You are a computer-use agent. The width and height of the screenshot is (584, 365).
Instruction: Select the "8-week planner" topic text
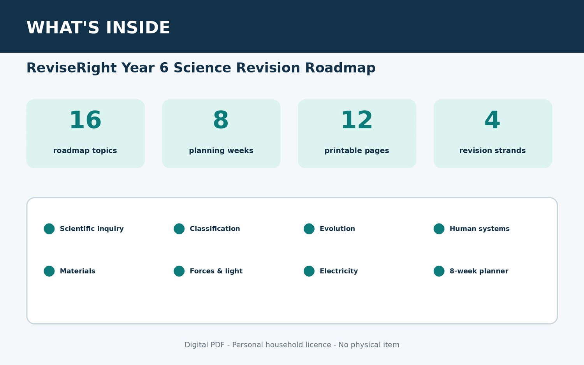coord(479,271)
